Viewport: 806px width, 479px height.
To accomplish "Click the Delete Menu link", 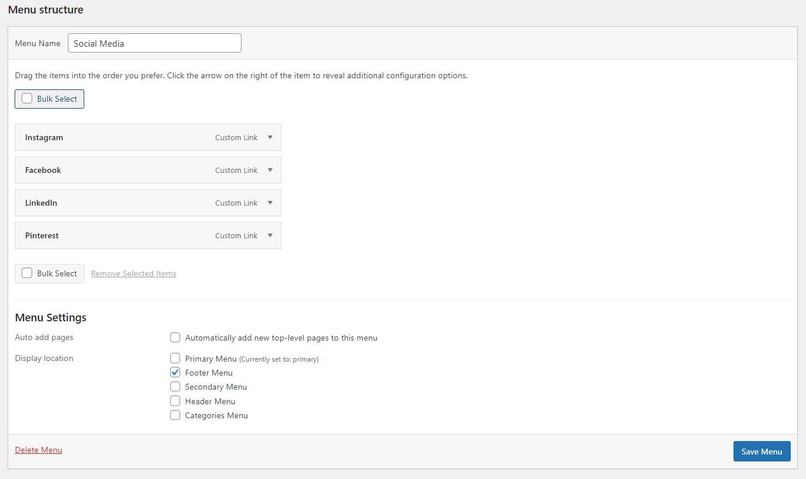I will [x=39, y=450].
